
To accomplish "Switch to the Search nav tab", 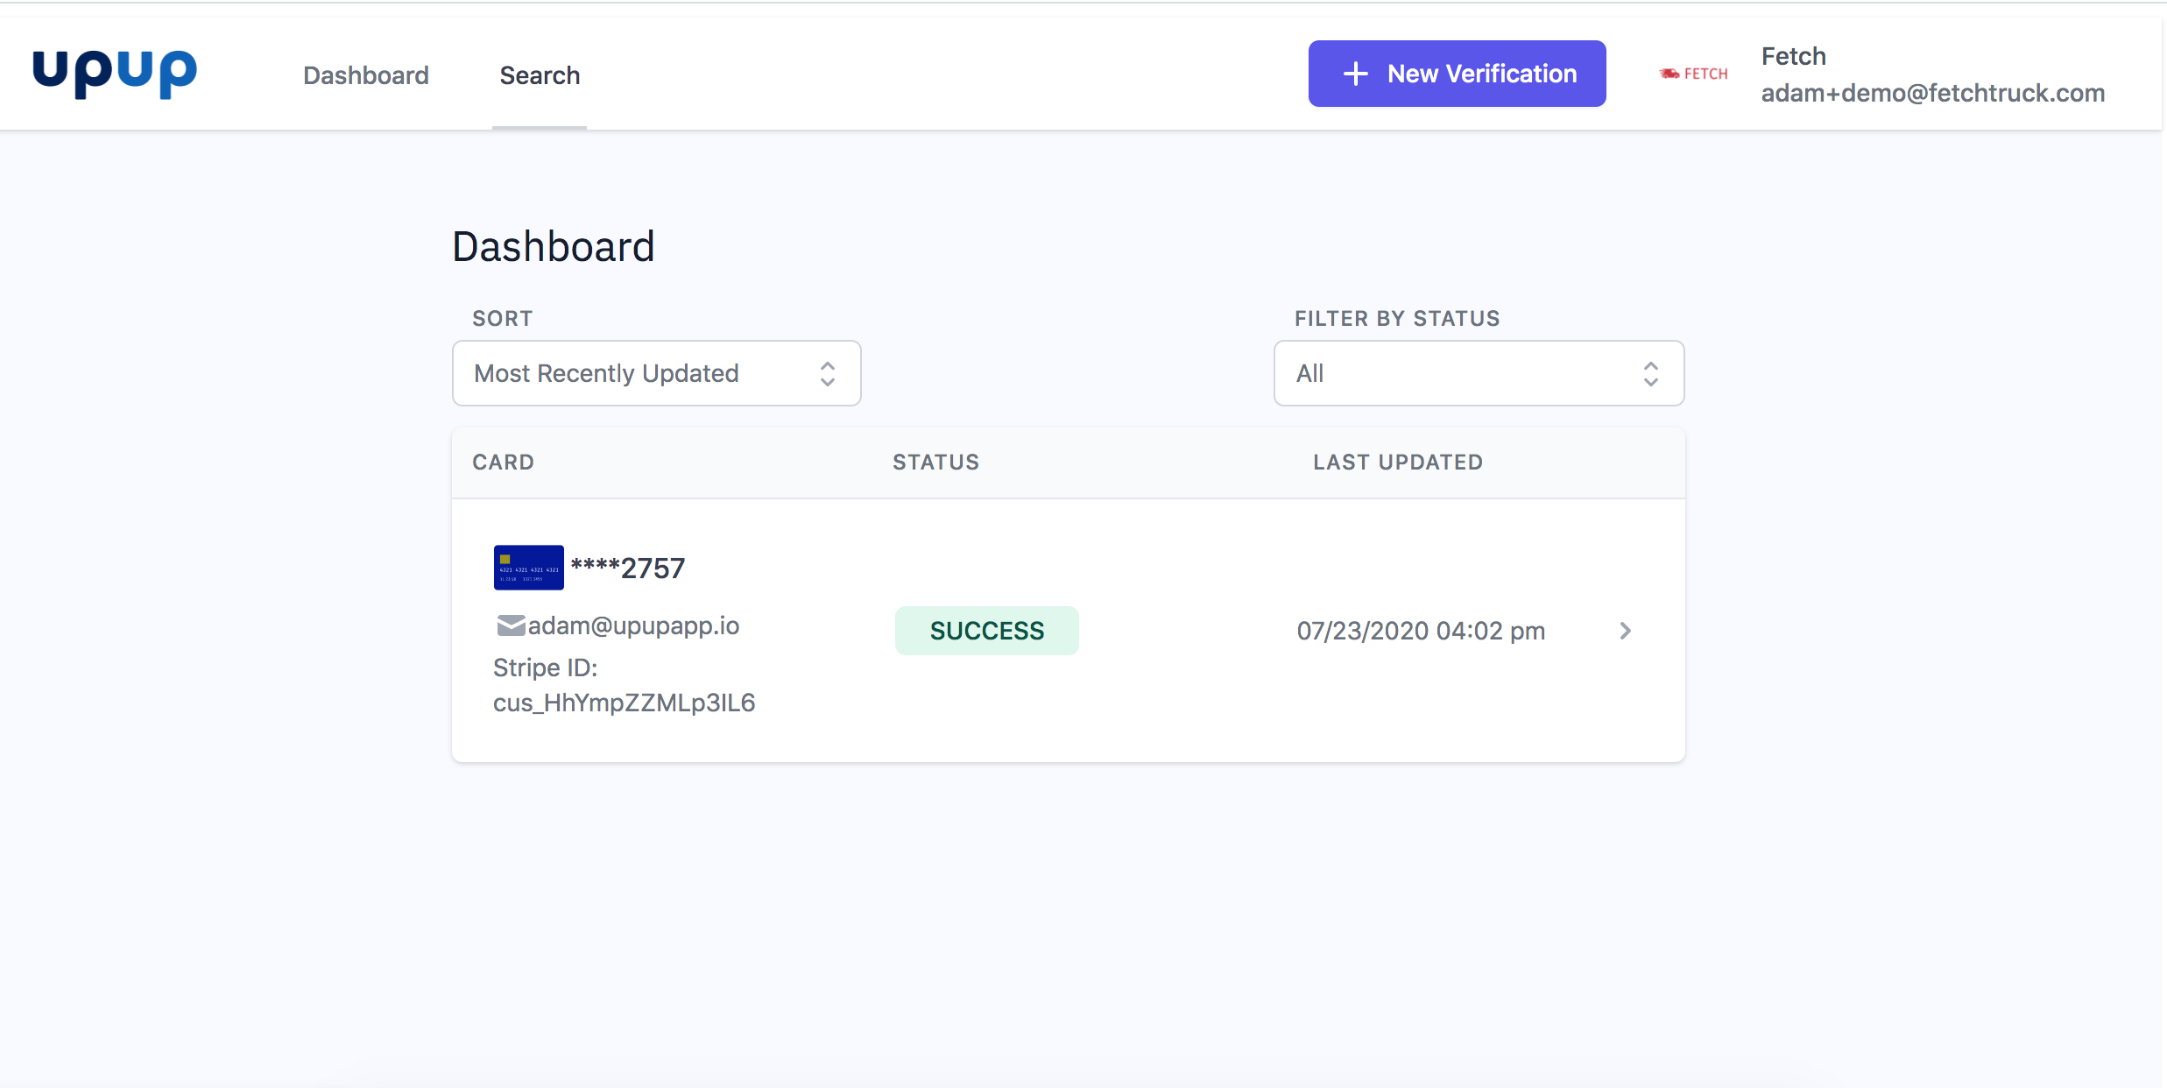I will pos(540,75).
